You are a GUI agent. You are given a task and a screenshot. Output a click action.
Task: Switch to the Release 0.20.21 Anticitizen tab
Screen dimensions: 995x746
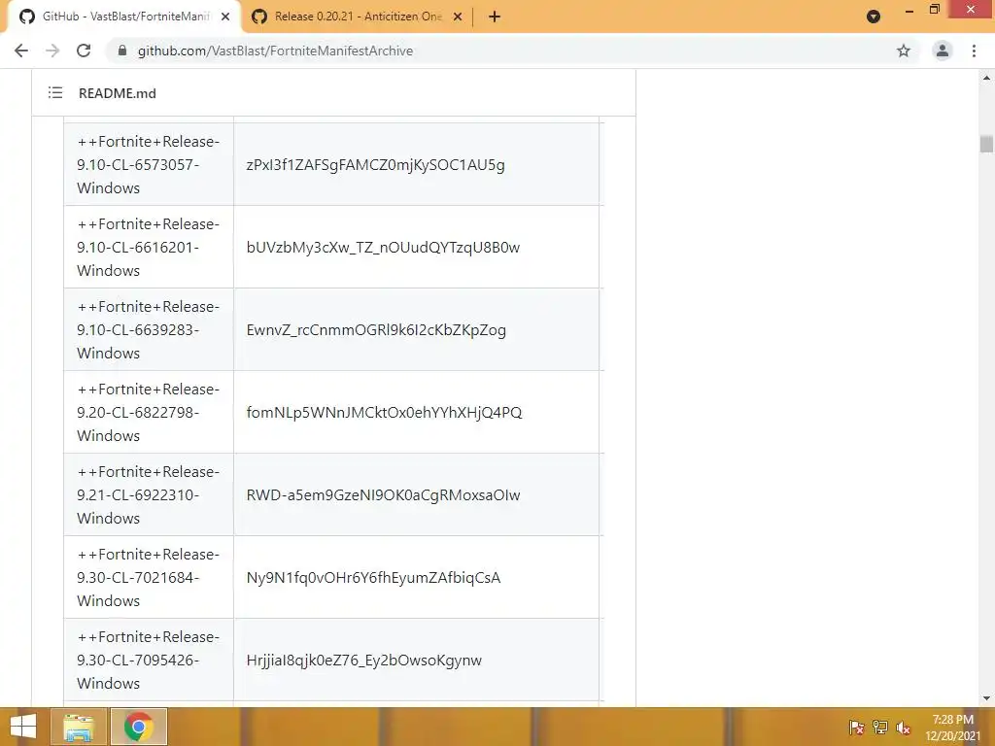coord(357,17)
